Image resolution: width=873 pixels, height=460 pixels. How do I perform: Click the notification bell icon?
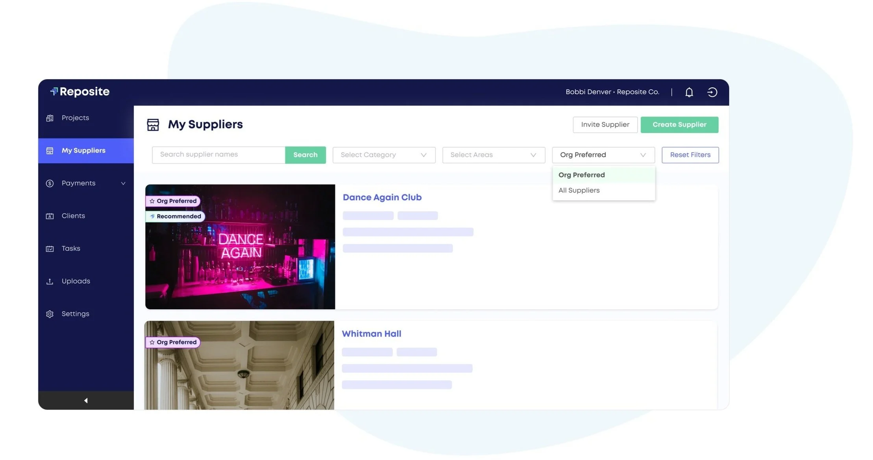tap(689, 92)
